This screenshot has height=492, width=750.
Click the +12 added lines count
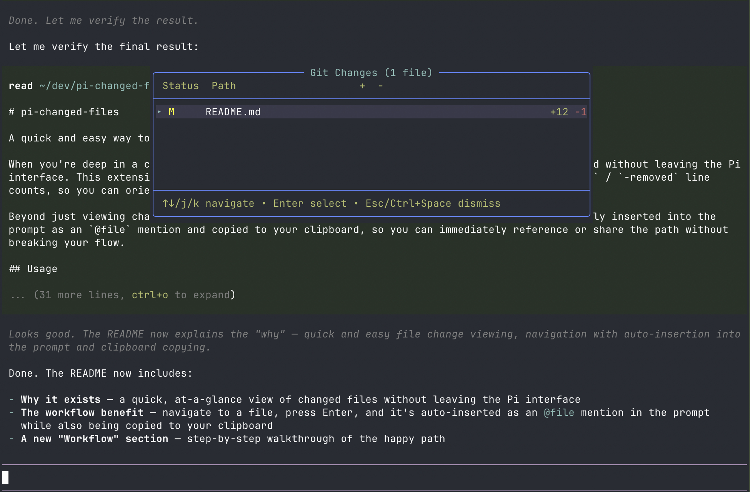[x=559, y=112]
